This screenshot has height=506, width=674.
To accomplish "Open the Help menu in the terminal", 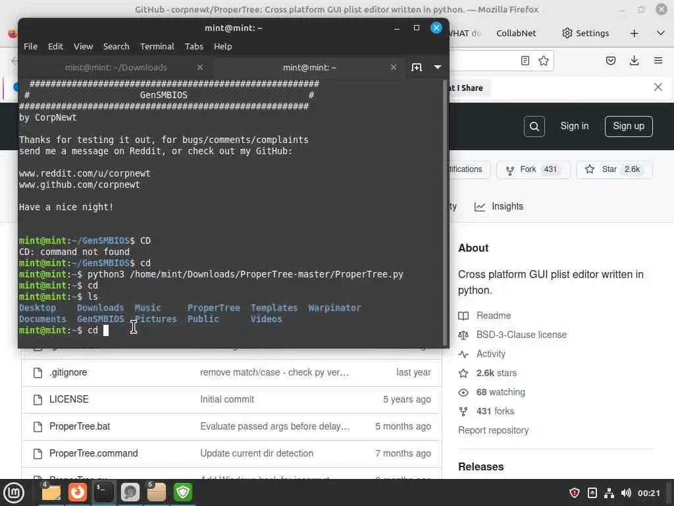I will [x=222, y=47].
